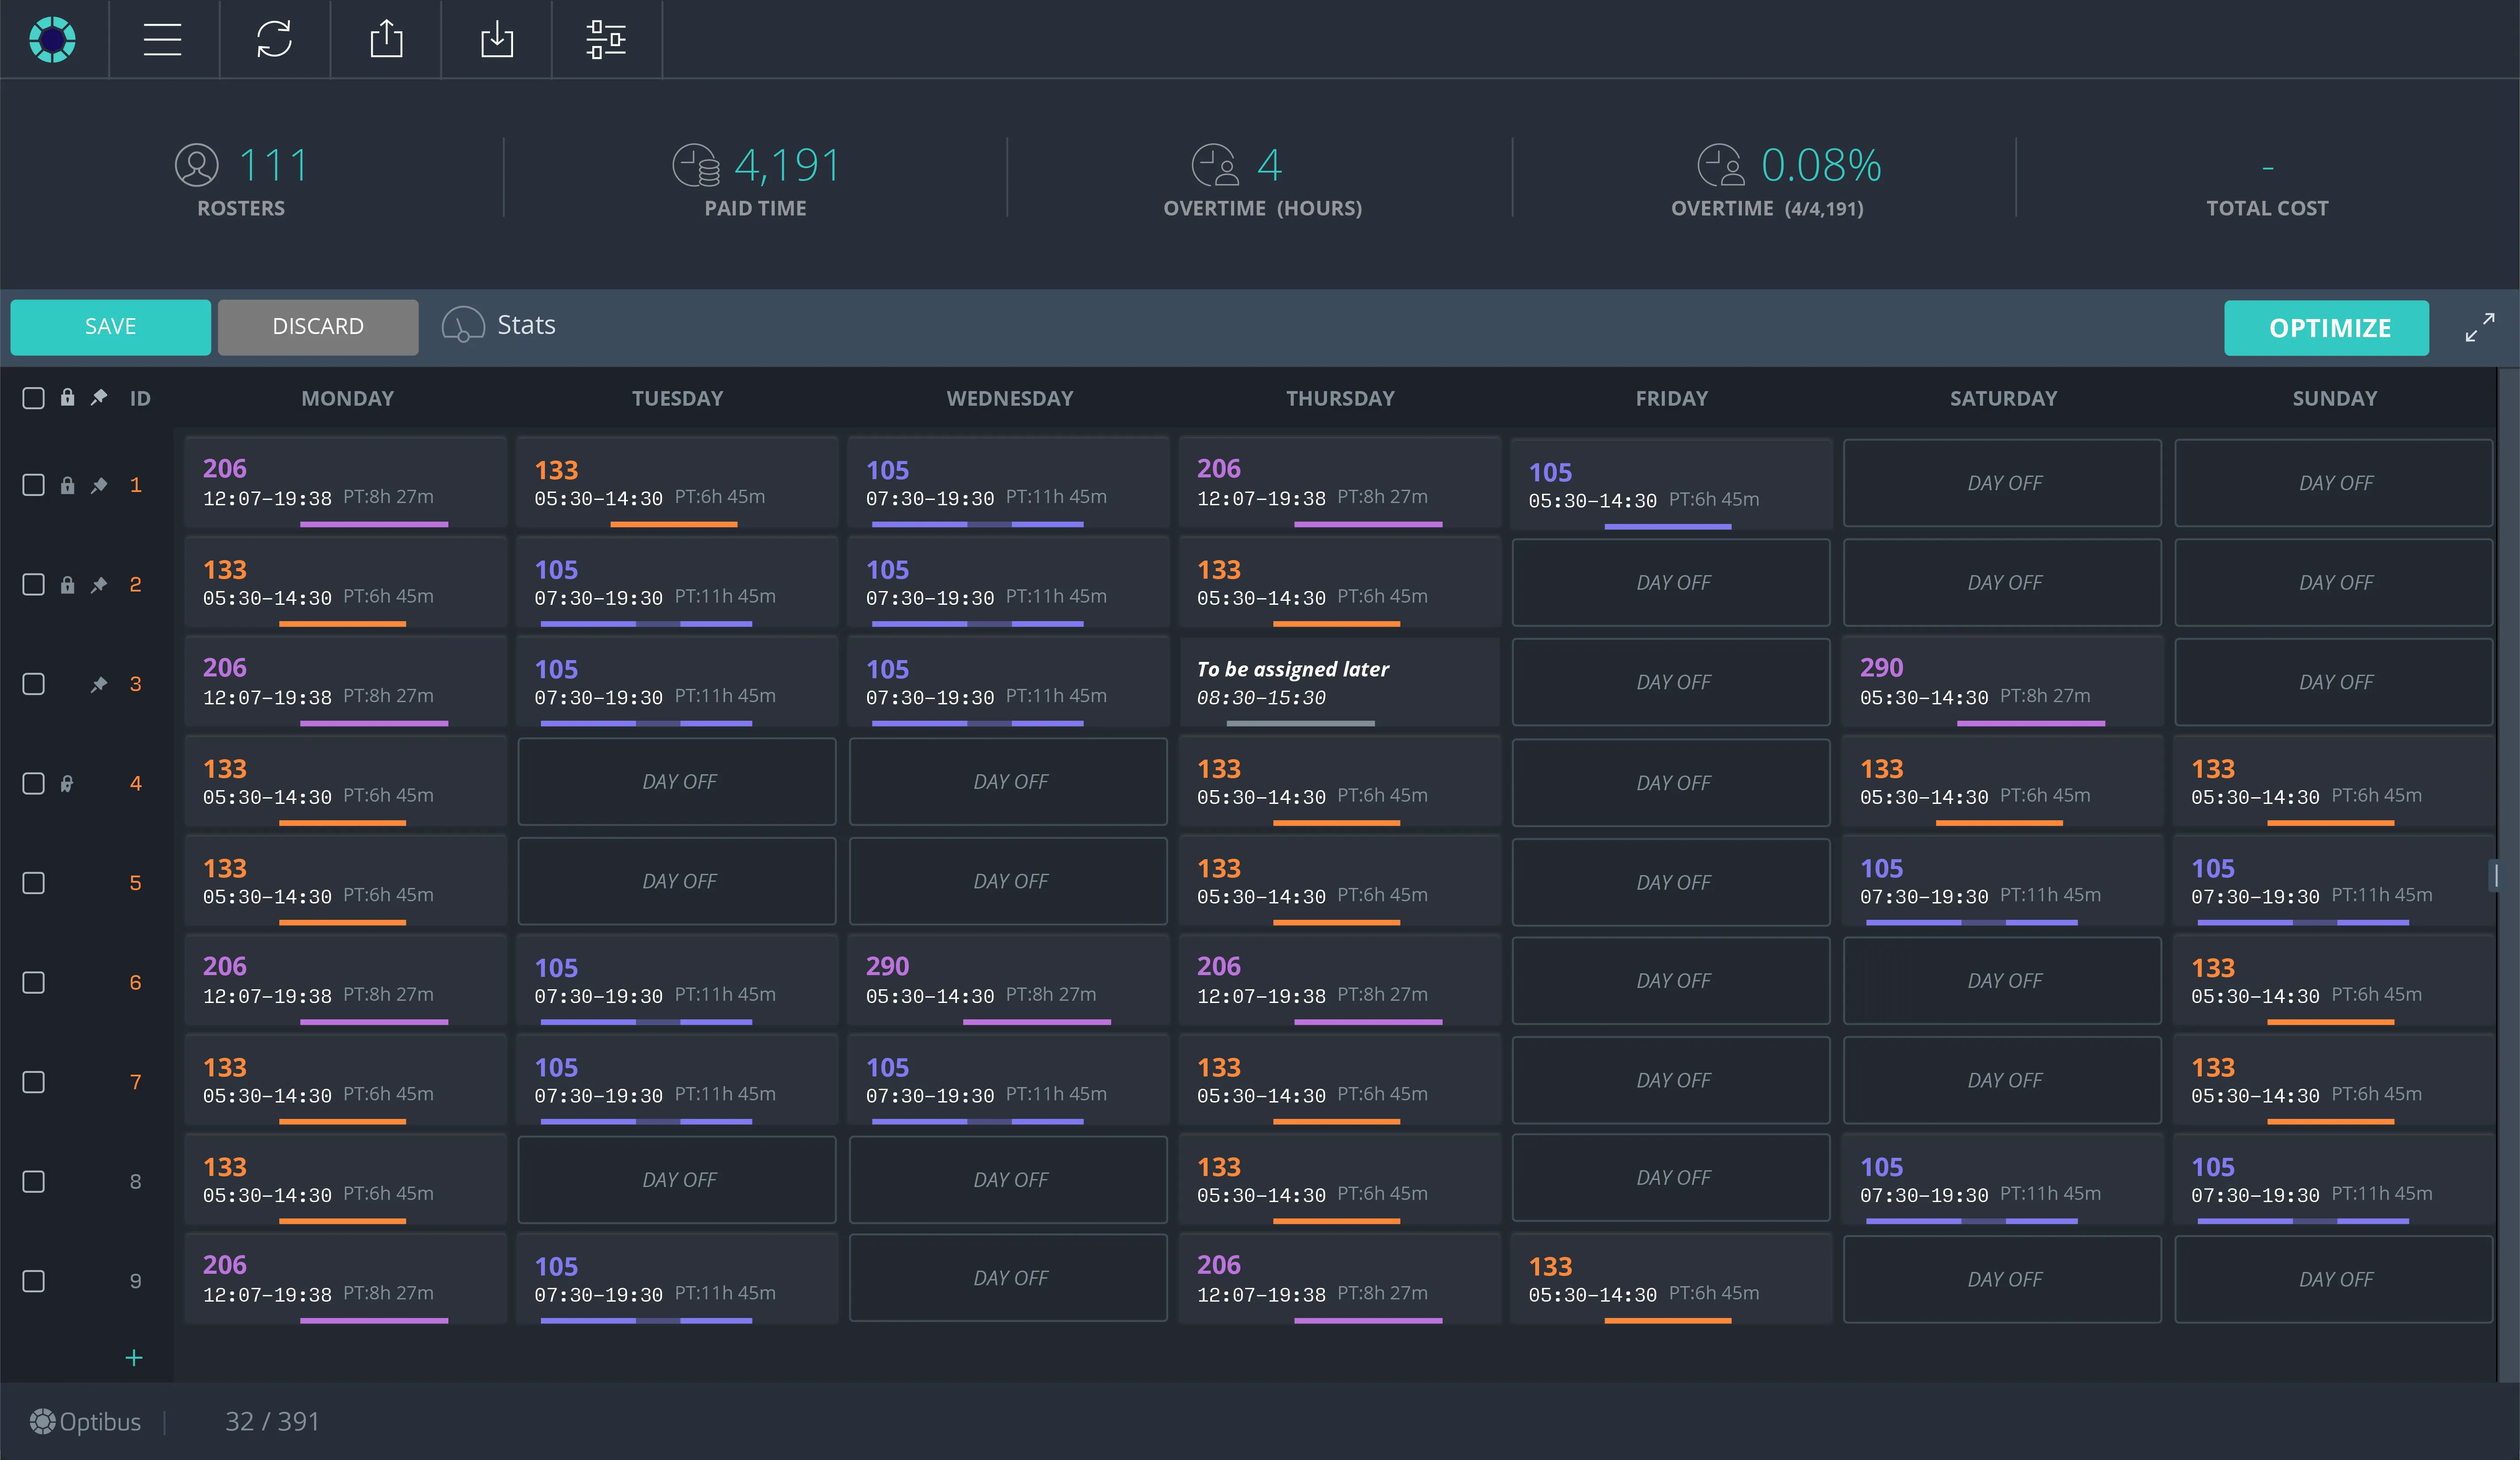Click the paid time clock-coins icon
The height and width of the screenshot is (1460, 2520).
click(x=695, y=165)
